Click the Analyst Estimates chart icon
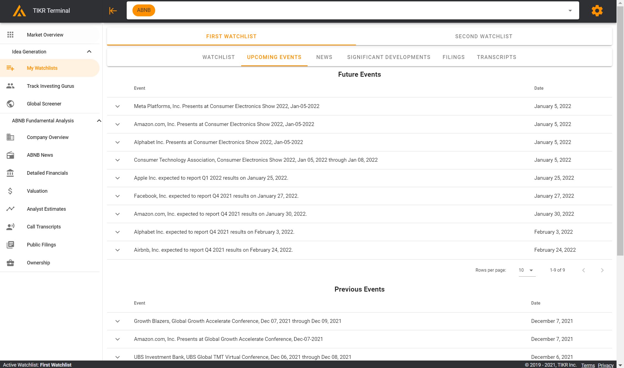The width and height of the screenshot is (624, 368). point(10,209)
